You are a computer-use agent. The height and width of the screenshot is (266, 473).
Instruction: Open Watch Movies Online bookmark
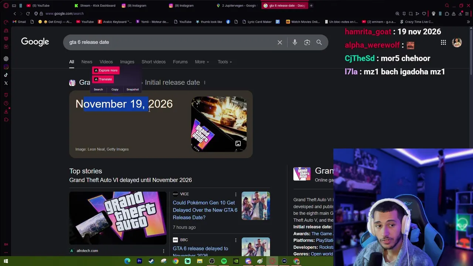(303, 22)
